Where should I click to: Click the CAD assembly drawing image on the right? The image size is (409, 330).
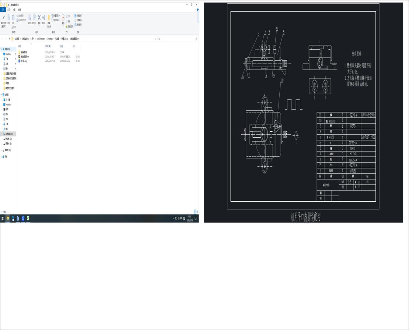pyautogui.click(x=303, y=113)
